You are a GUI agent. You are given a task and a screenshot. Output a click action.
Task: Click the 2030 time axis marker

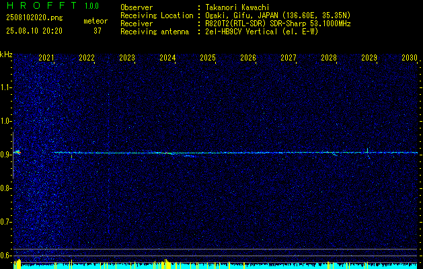(410, 58)
